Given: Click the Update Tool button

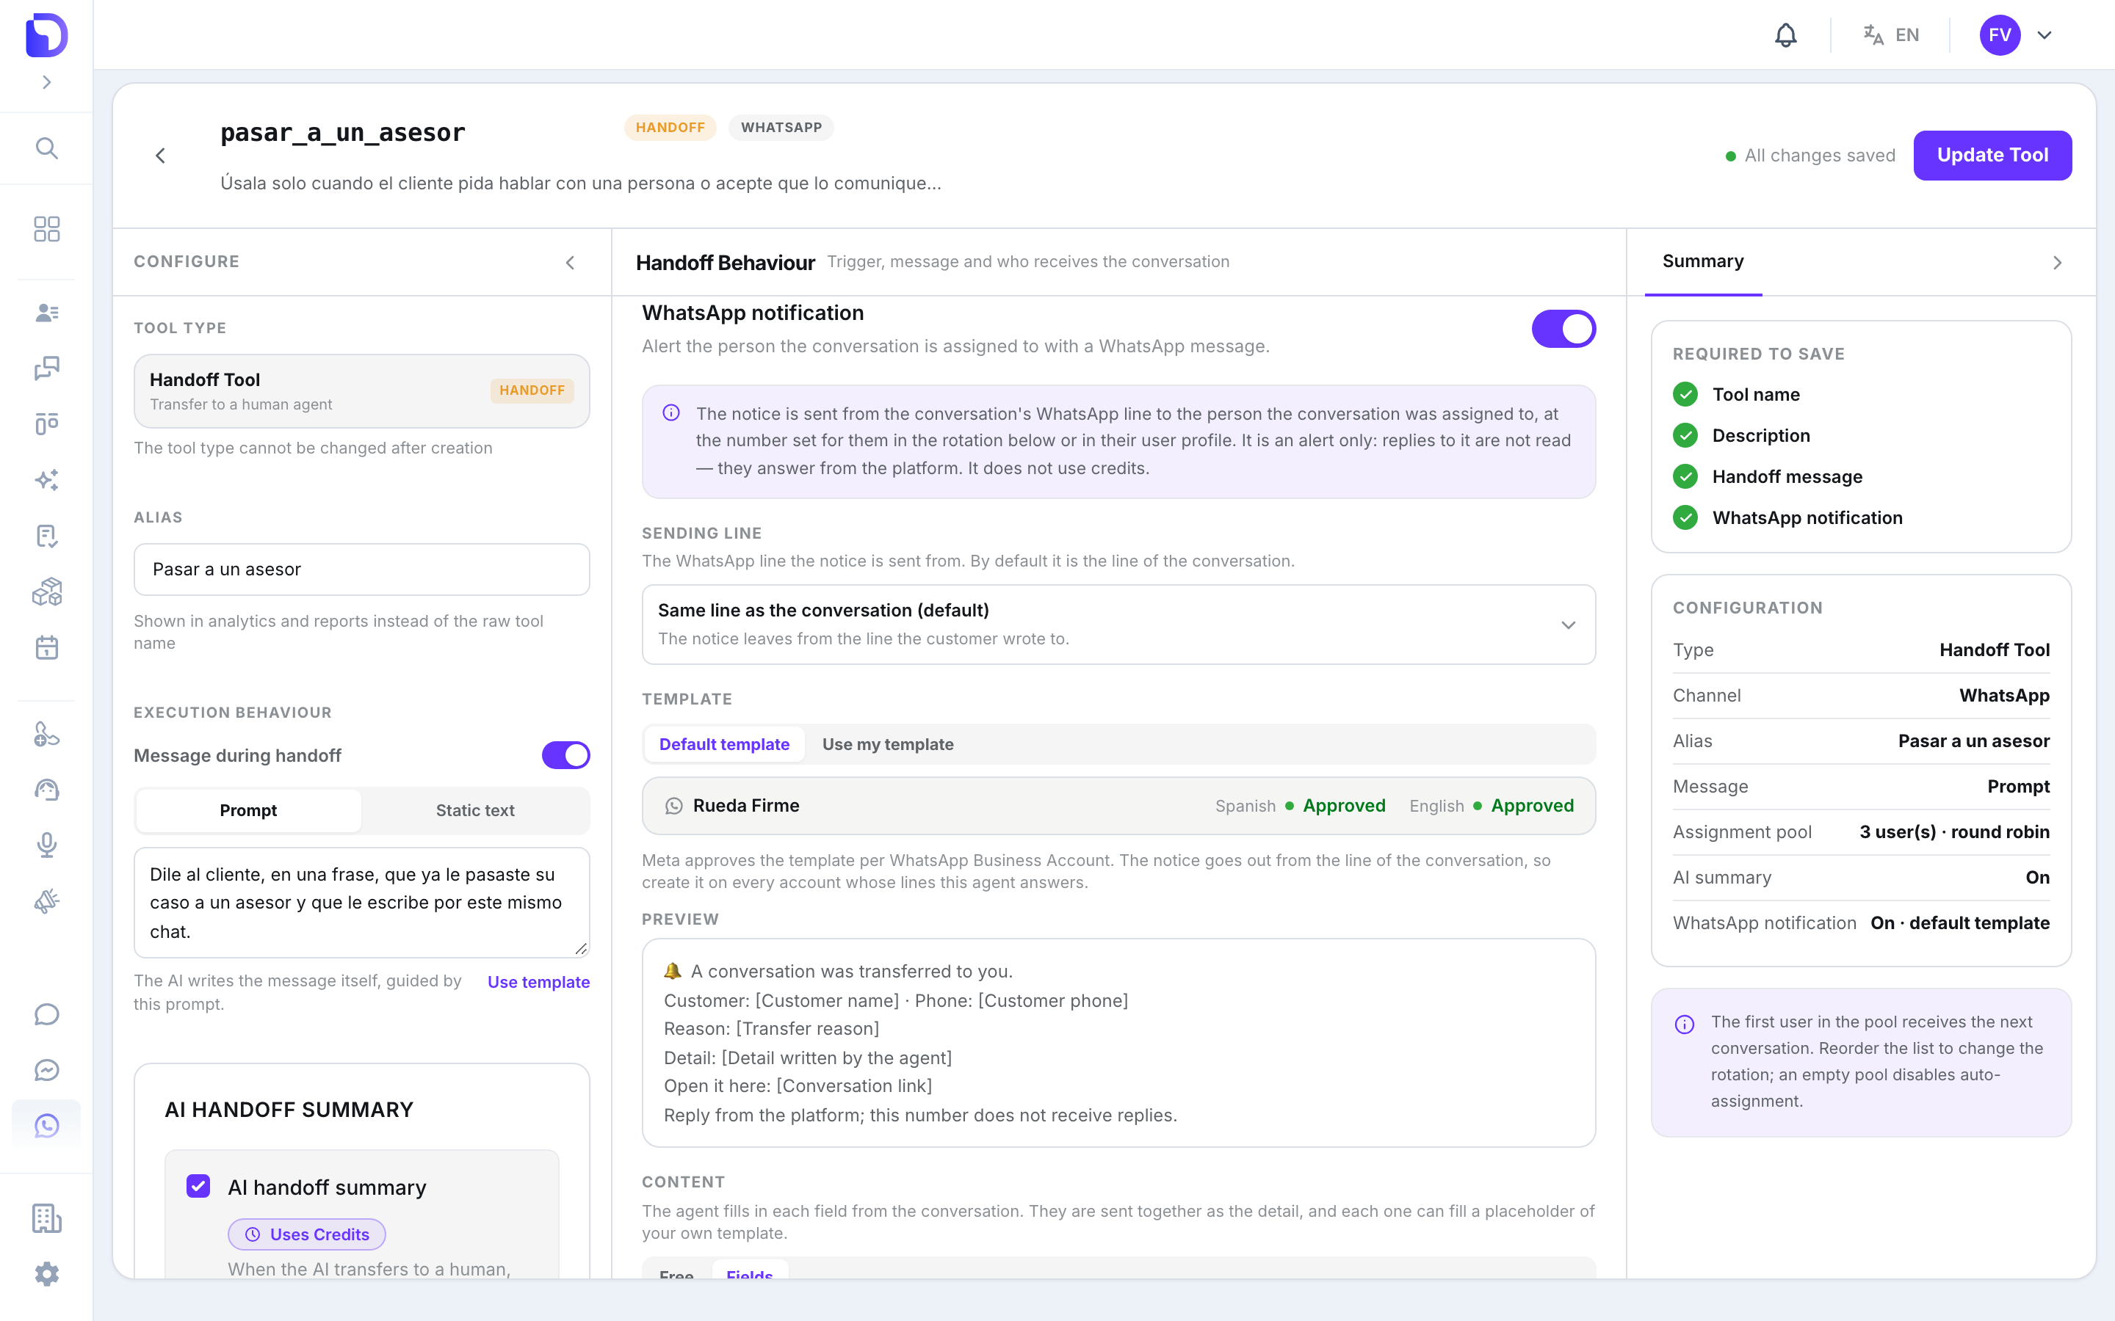Looking at the screenshot, I should click(1992, 155).
